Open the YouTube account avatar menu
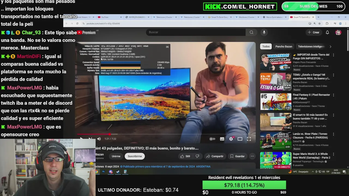349x196 pixels. pyautogui.click(x=338, y=32)
